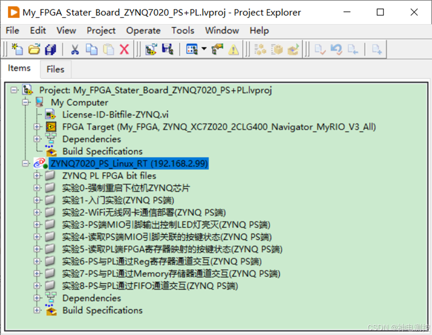Open the Operate menu

click(x=143, y=31)
